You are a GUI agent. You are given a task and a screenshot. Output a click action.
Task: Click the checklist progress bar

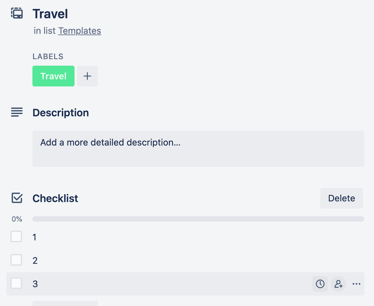click(x=198, y=219)
